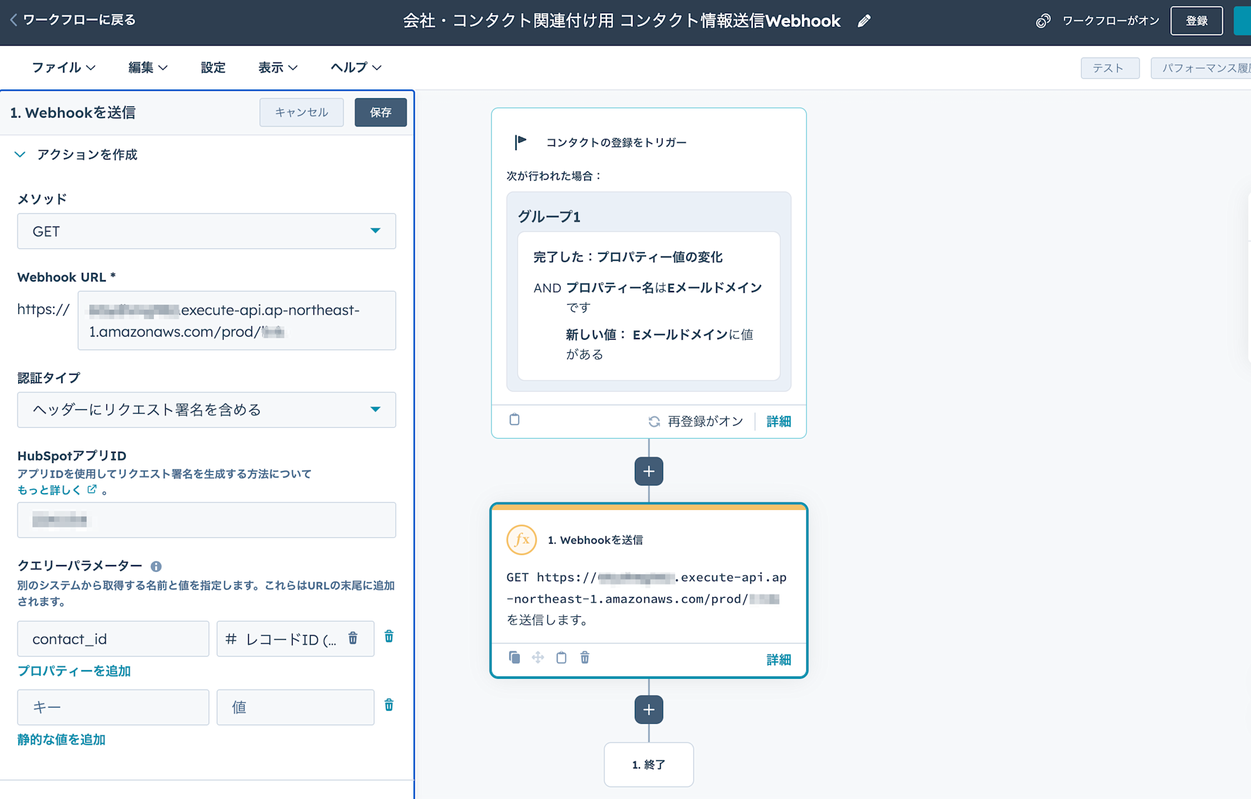
Task: Click the パフォーマンス履歴 button
Action: (x=1201, y=68)
